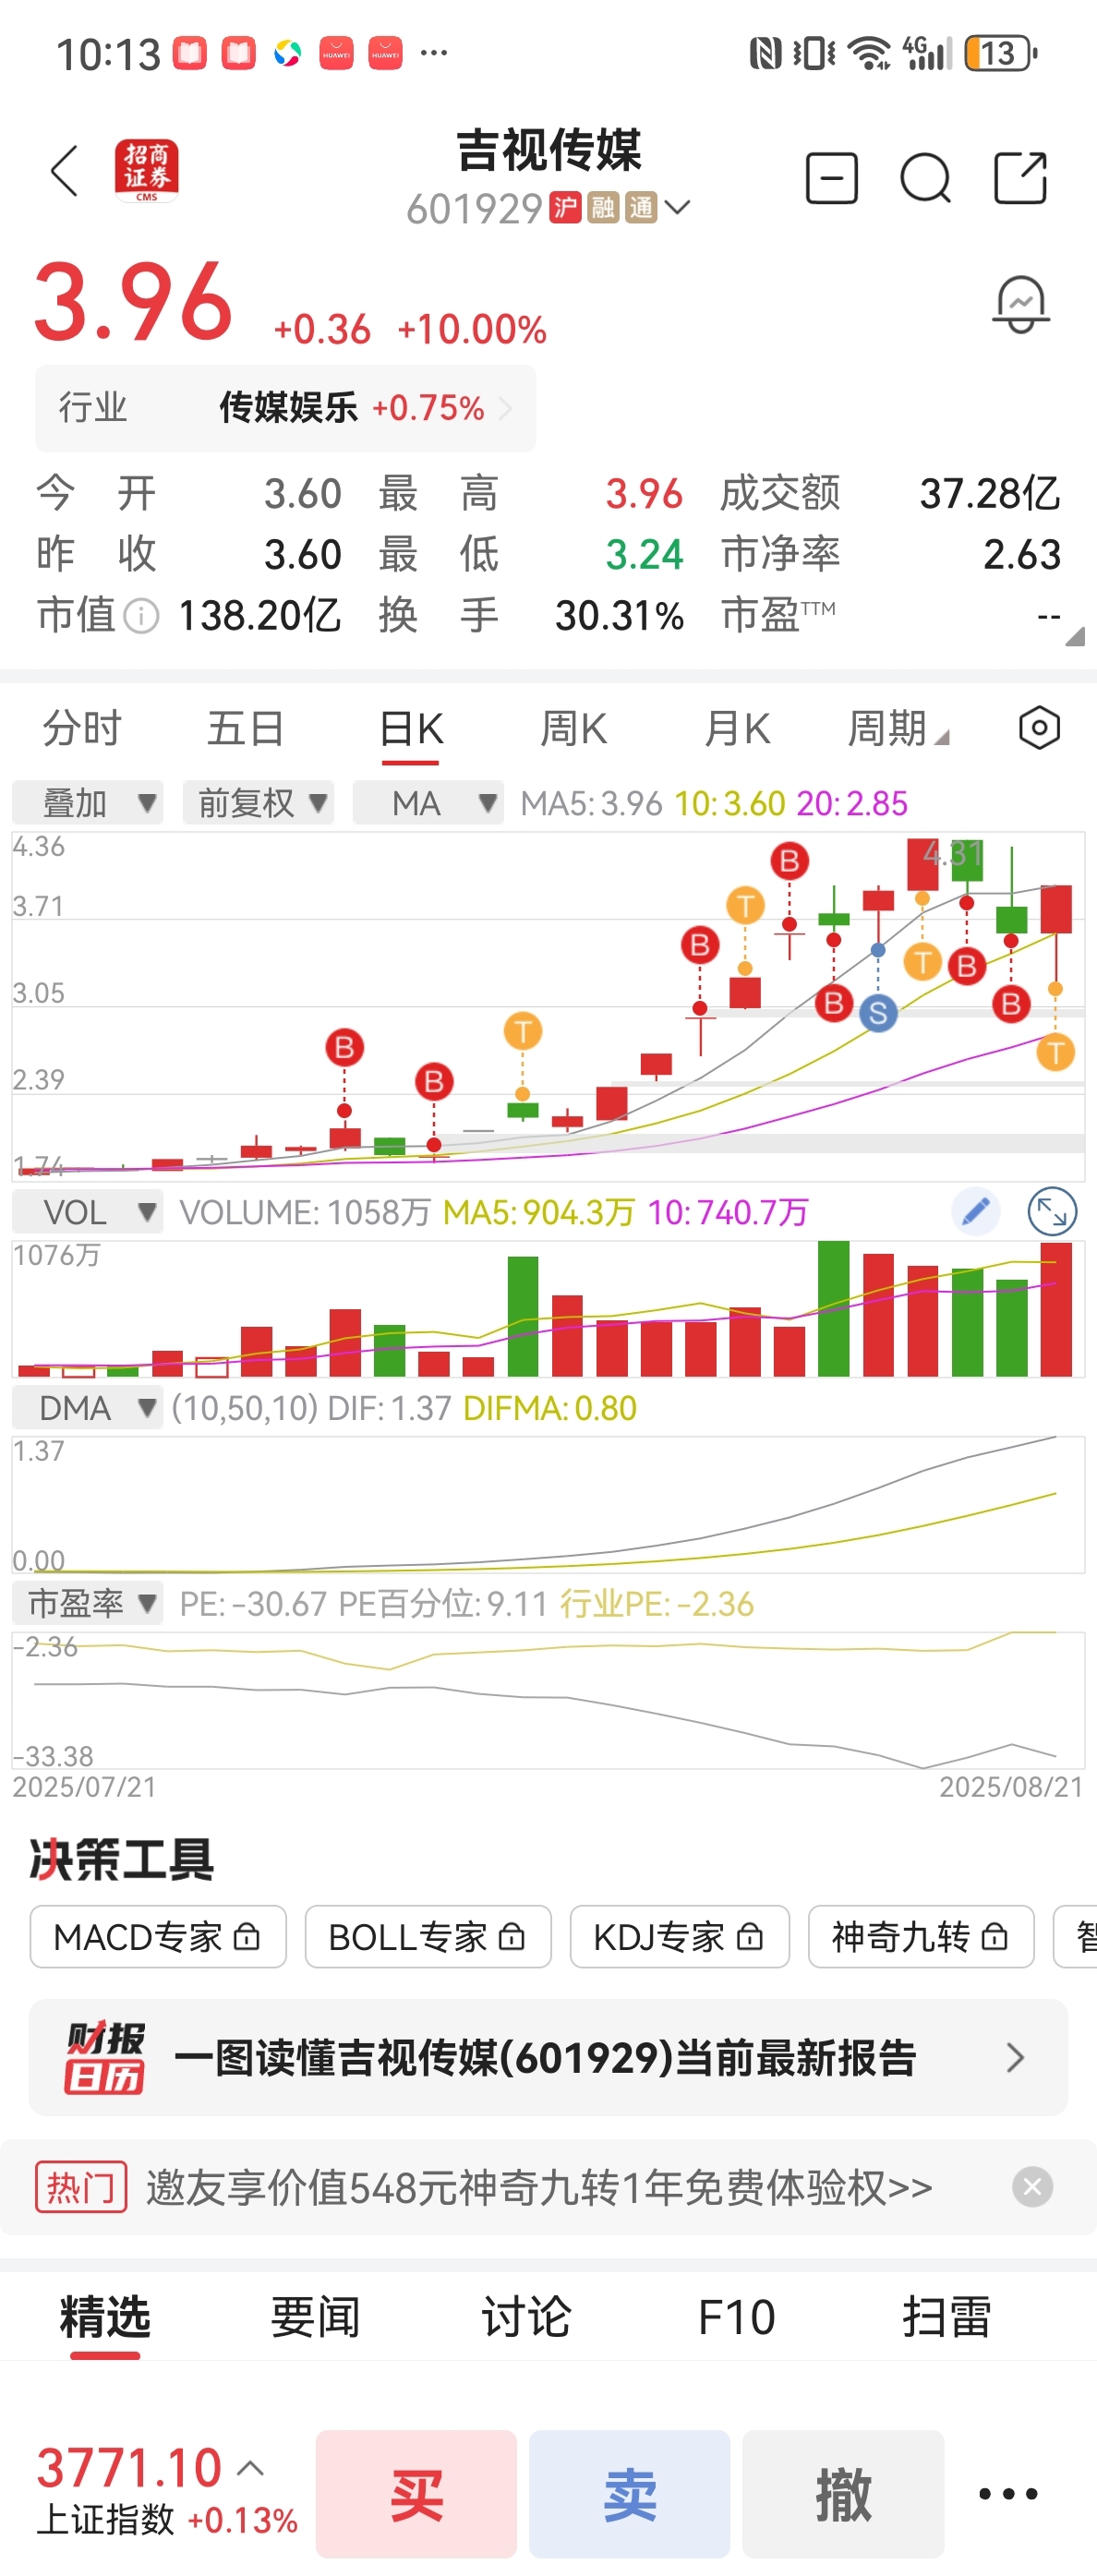This screenshot has width=1097, height=2576.
Task: Open the 叠加 overlay dropdown
Action: (x=88, y=802)
